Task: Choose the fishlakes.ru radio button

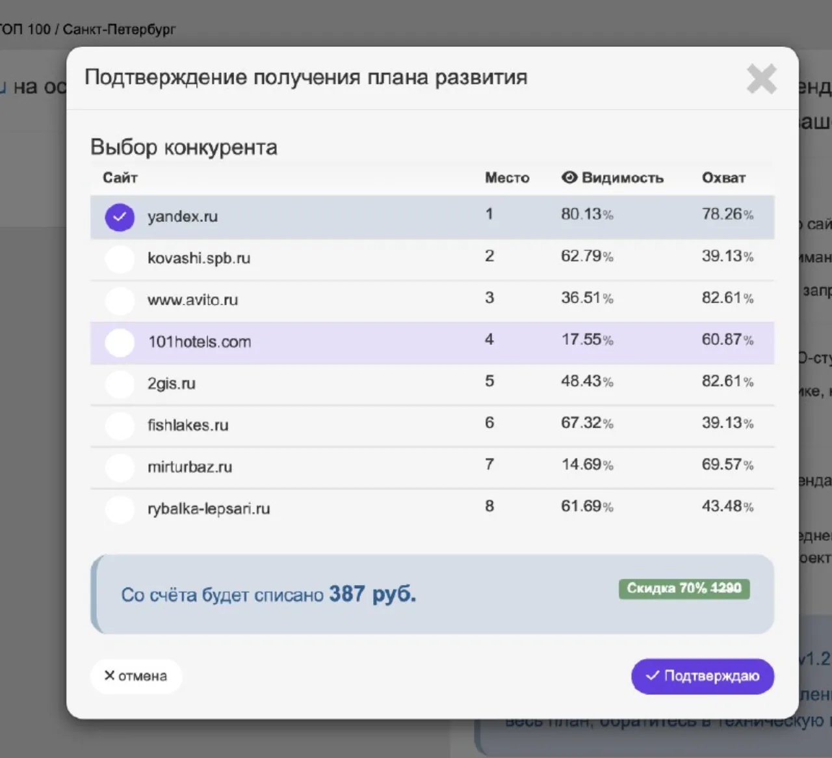Action: (120, 426)
